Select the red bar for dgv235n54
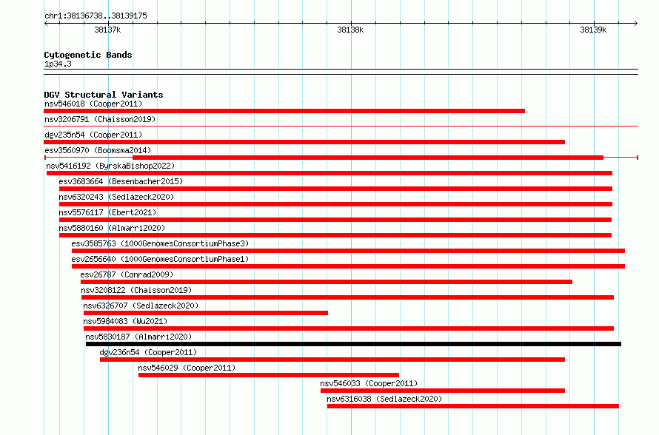Screen dimensions: 659x435 point(304,142)
